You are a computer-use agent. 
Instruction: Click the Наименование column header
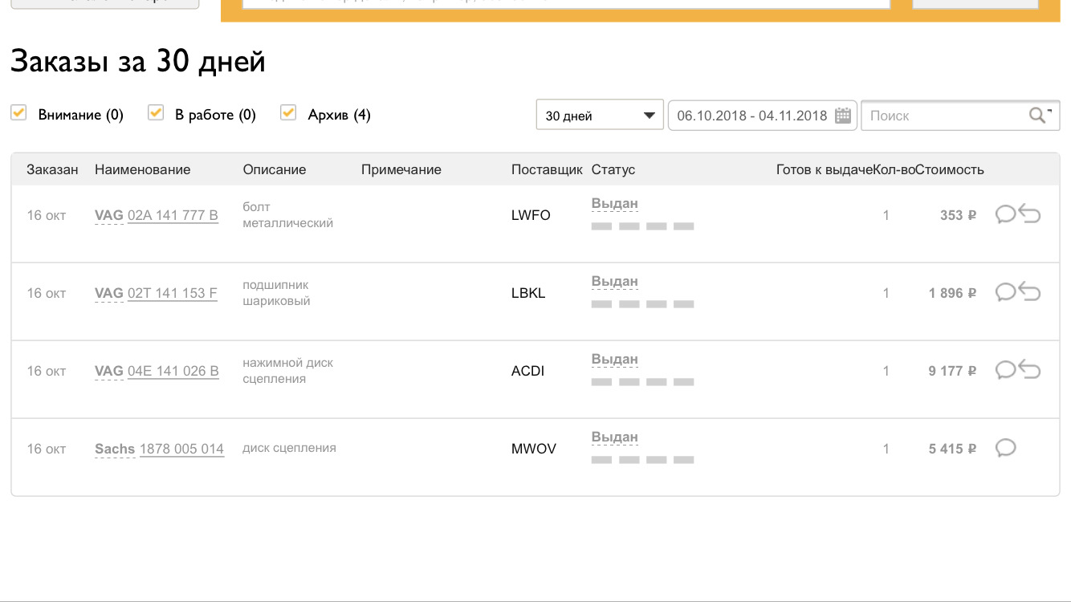click(x=143, y=169)
